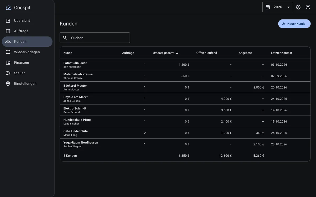Image resolution: width=316 pixels, height=197 pixels.
Task: Click the sort arrow beside Umsatz gesamt
Action: click(x=177, y=53)
